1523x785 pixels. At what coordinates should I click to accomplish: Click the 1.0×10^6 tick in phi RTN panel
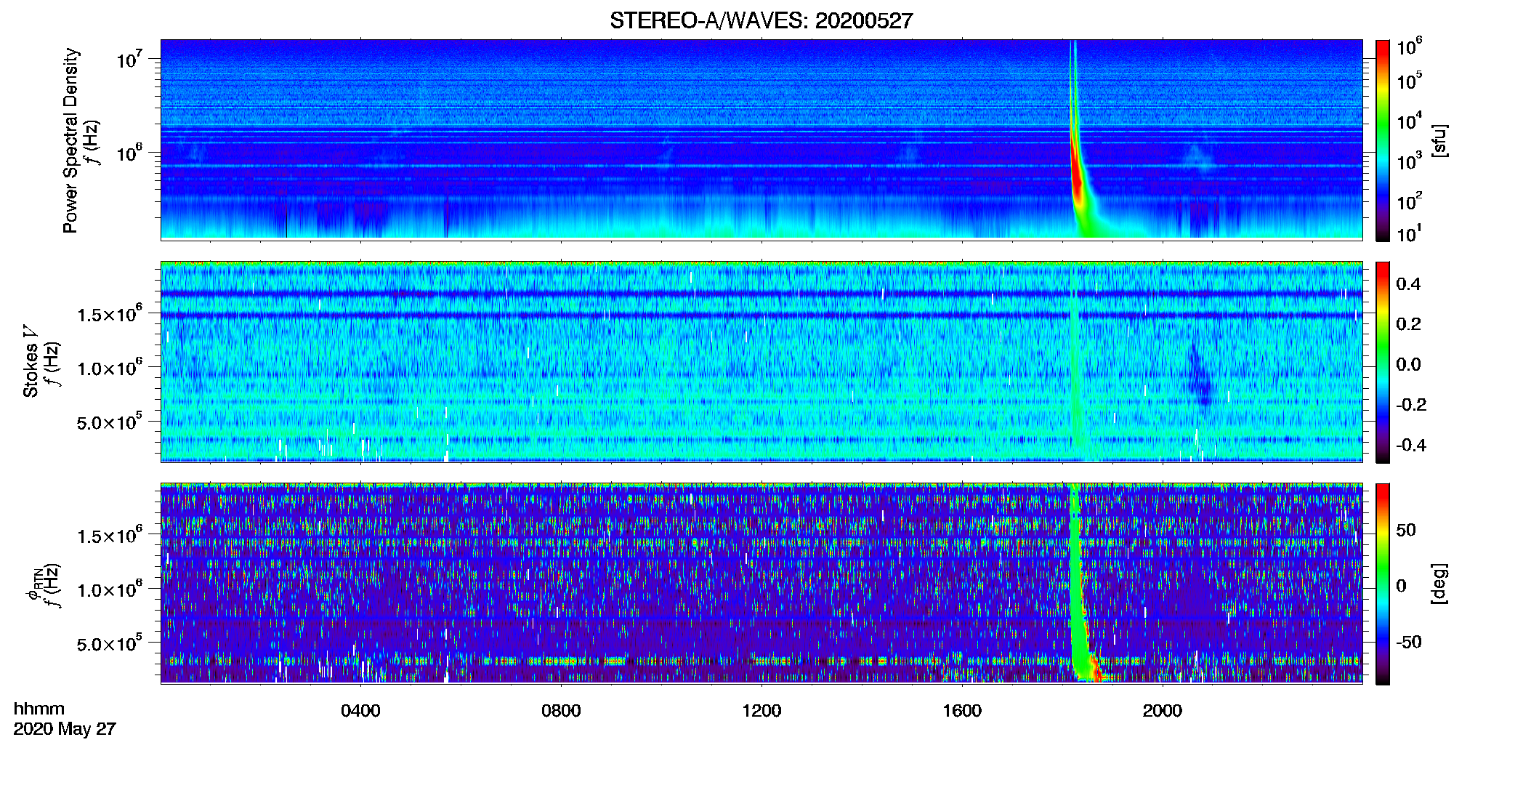[110, 589]
